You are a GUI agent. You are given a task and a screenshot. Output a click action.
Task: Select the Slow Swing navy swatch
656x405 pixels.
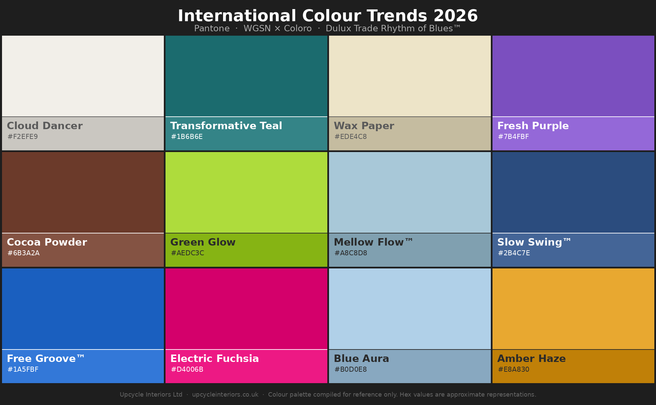573,192
